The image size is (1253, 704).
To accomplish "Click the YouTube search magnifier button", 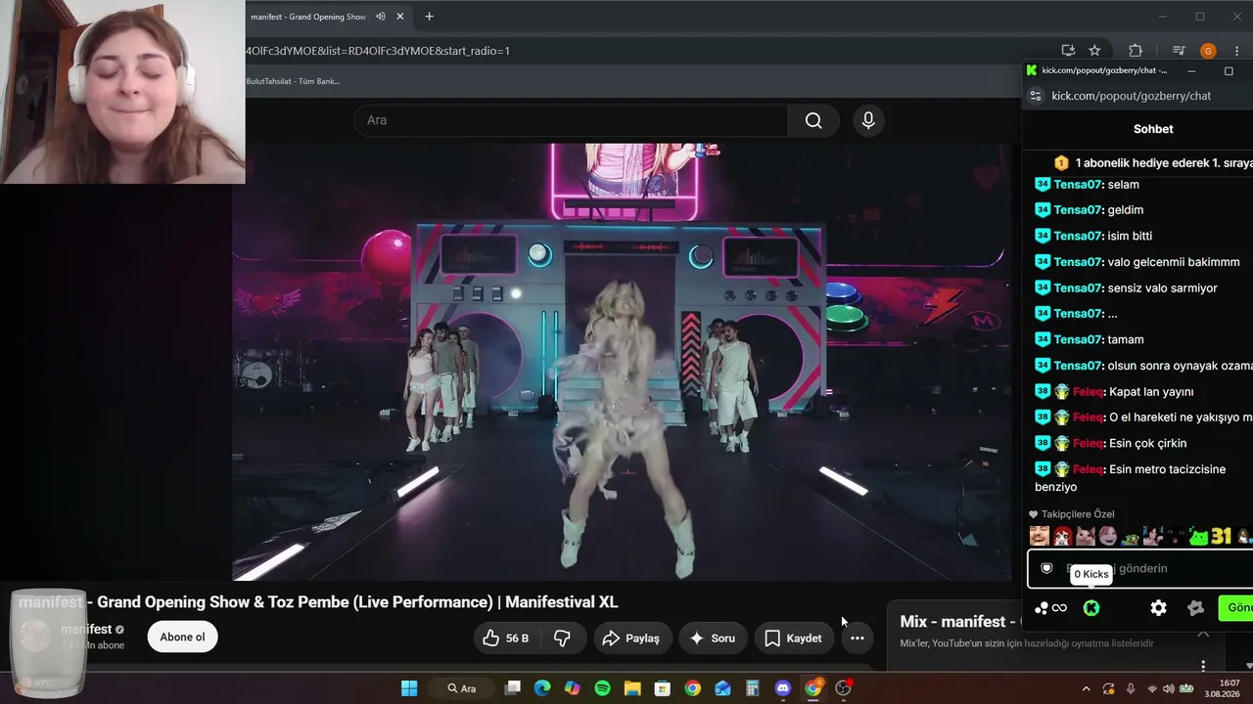I will pos(813,120).
